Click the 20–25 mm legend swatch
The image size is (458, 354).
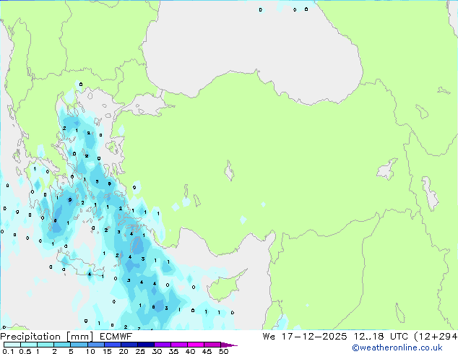coord(129,345)
